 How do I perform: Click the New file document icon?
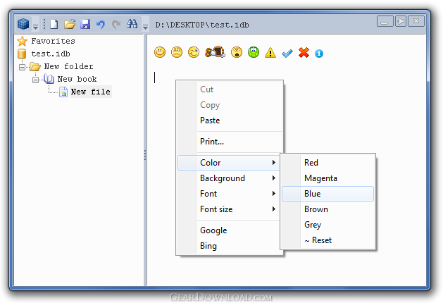63,92
